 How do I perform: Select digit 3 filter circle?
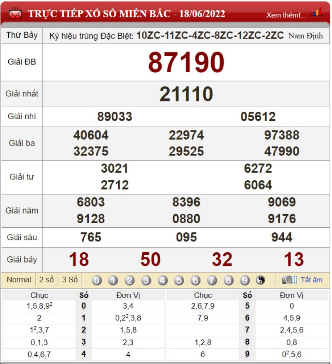(146, 280)
